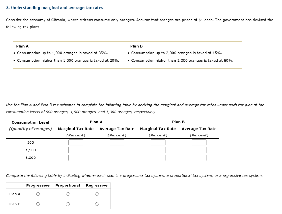
Task: Click Plan B marginal tax rate box for 1,500 oranges
Action: click(x=158, y=150)
